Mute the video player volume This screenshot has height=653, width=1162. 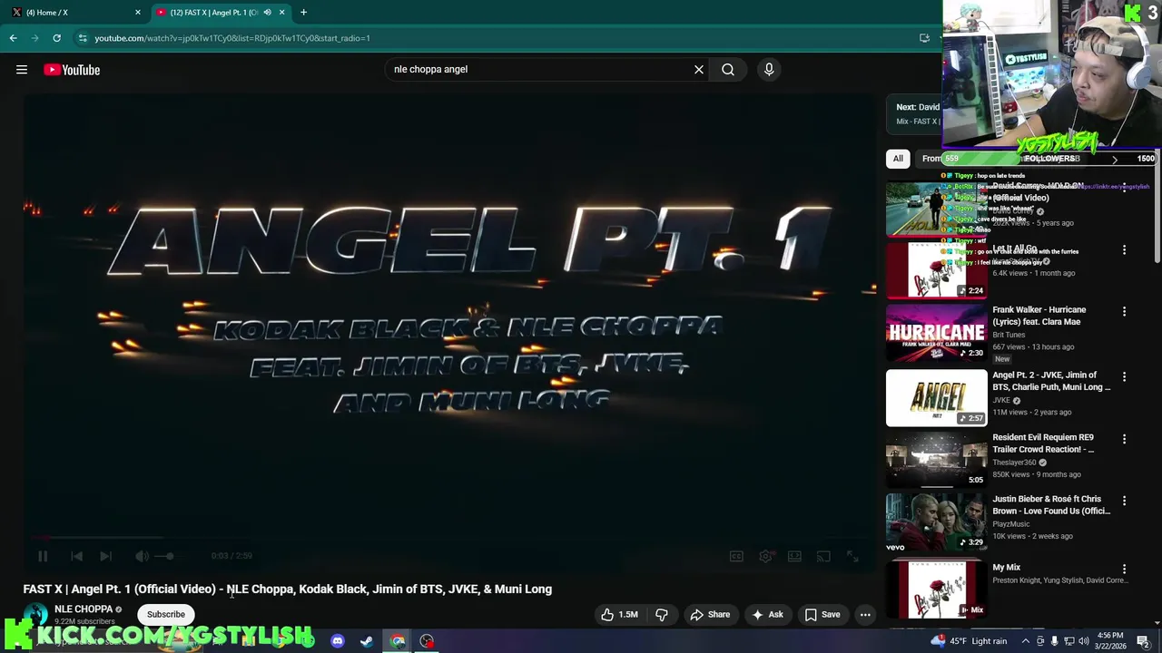pos(142,556)
